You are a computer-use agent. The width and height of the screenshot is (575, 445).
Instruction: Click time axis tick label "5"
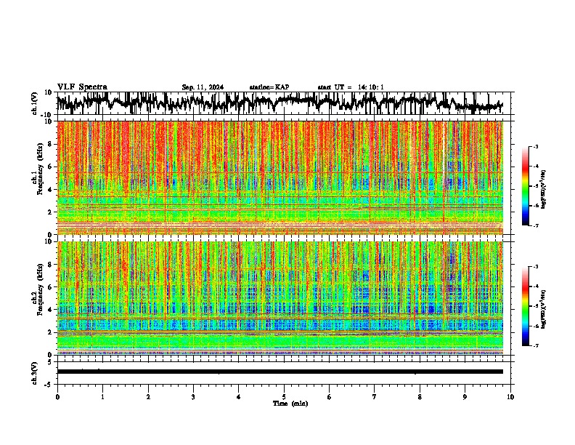pyautogui.click(x=284, y=397)
